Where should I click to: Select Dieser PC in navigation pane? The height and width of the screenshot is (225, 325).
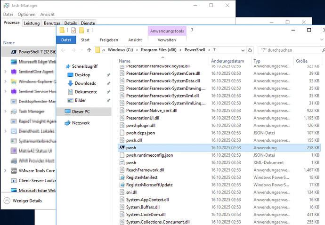coord(80,112)
